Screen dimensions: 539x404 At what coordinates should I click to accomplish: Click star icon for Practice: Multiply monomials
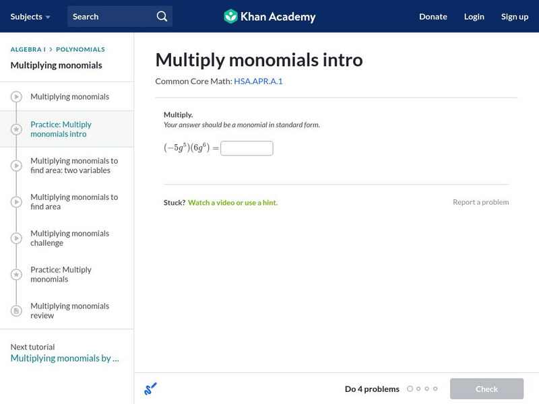click(x=16, y=275)
